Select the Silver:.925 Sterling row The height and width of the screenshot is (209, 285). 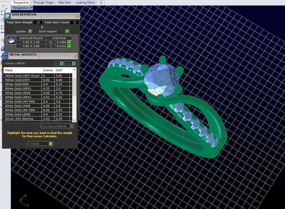pos(38,119)
